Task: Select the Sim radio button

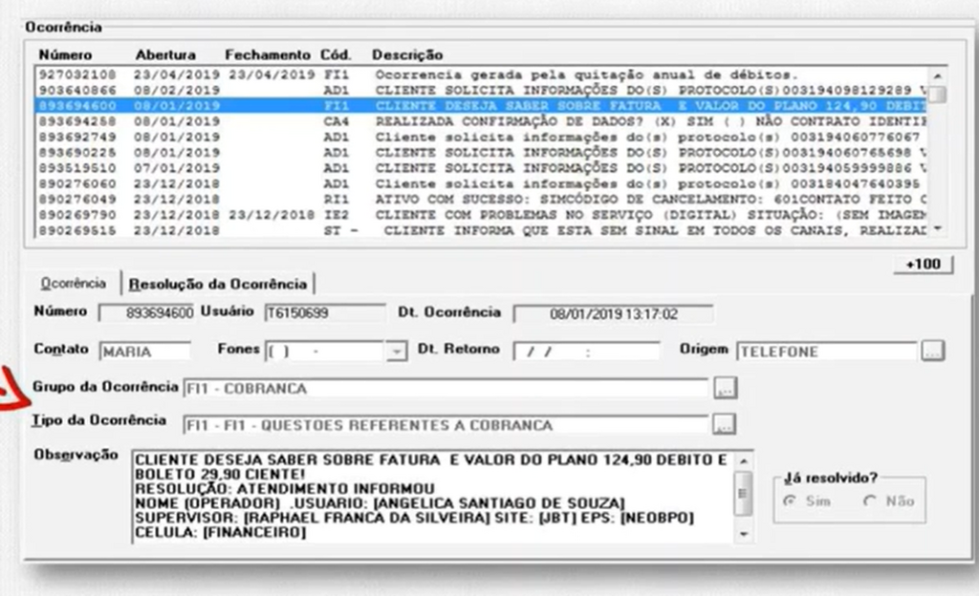Action: (790, 500)
